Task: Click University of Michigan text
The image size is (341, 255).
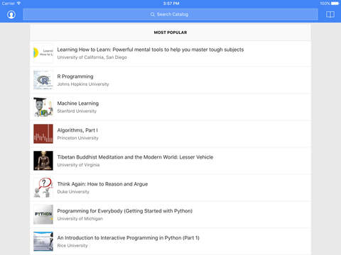Action: pos(80,219)
